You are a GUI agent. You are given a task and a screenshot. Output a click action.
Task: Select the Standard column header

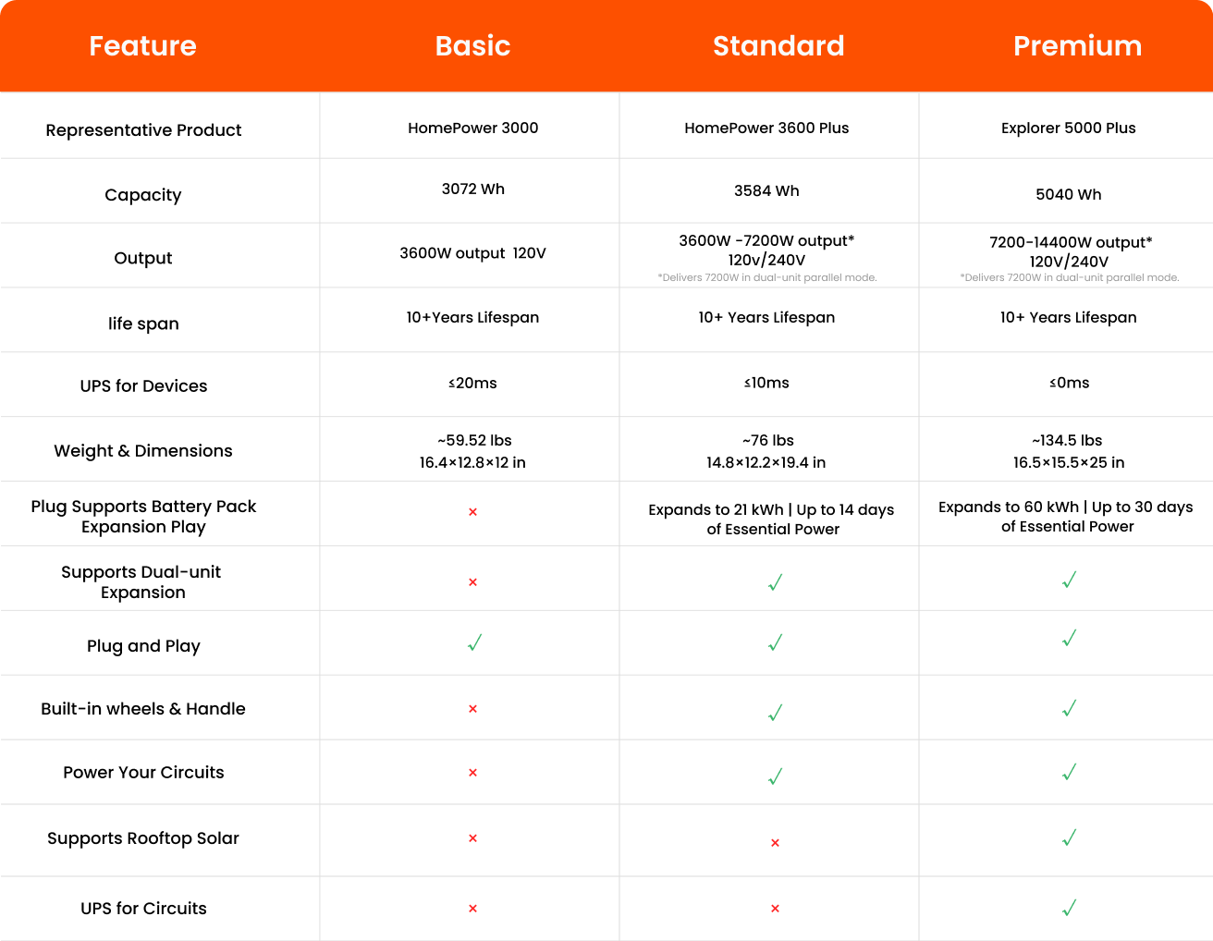tap(778, 46)
